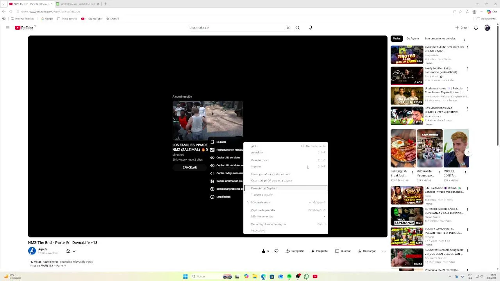Select Resumir con Copilot menu entry
Image resolution: width=500 pixels, height=281 pixels.
[x=286, y=189]
